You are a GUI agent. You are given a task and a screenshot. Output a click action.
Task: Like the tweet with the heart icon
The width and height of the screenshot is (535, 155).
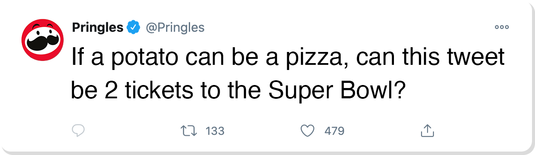[308, 131]
